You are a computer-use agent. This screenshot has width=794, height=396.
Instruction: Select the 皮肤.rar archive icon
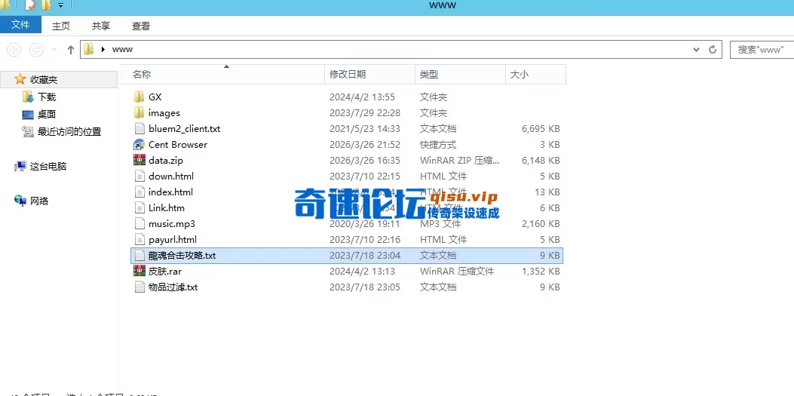click(x=139, y=271)
